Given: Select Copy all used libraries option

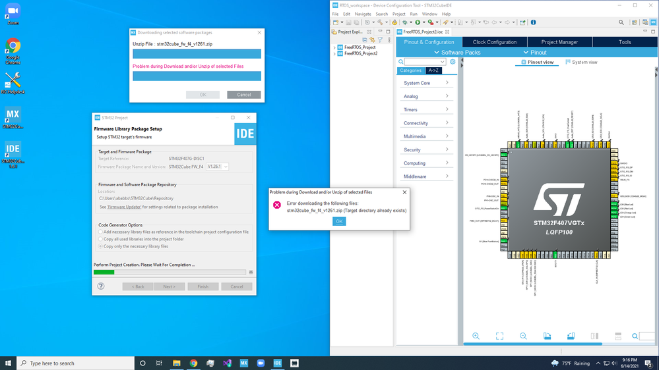Looking at the screenshot, I should tap(141, 239).
